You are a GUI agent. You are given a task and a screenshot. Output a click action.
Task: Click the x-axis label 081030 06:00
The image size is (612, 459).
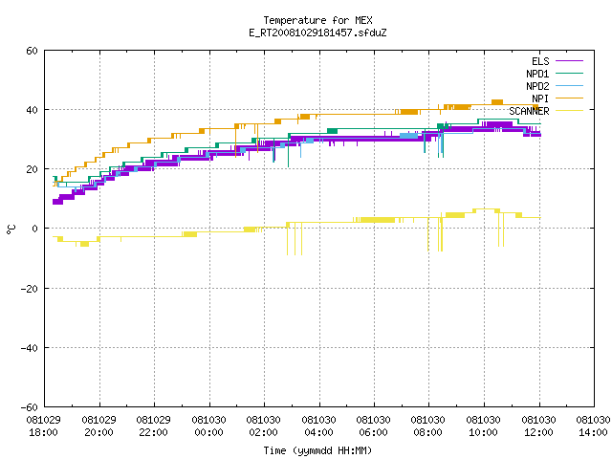click(374, 426)
